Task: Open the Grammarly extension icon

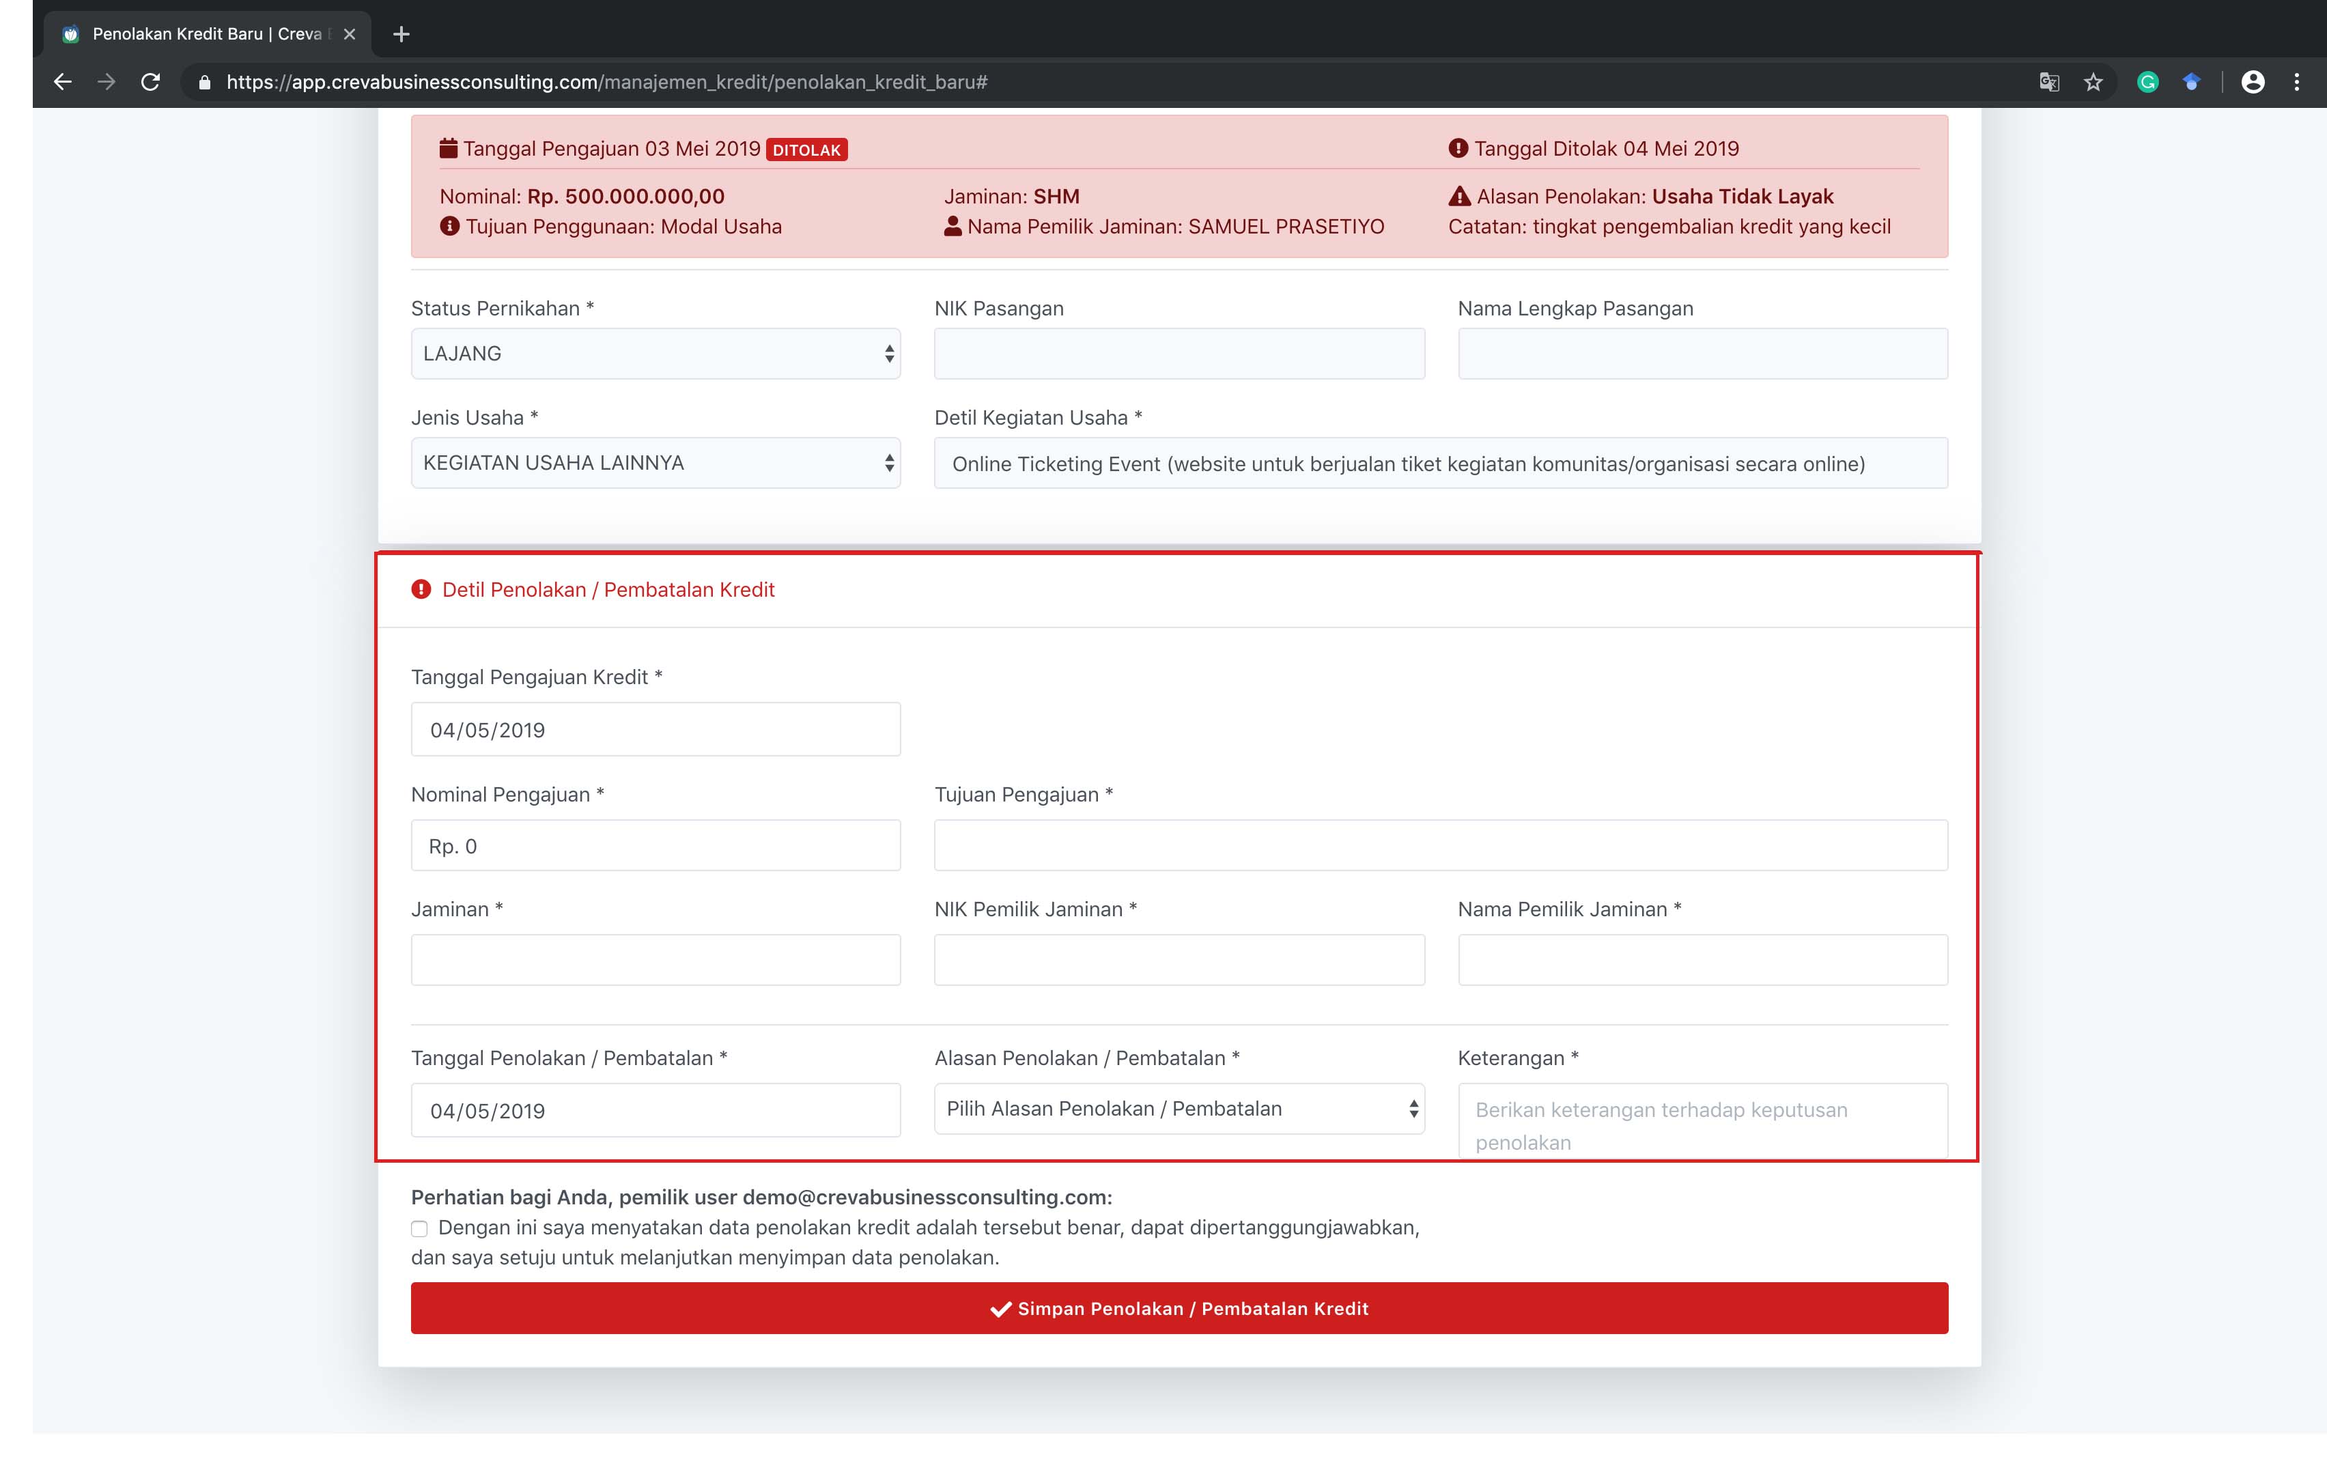Action: click(2147, 82)
